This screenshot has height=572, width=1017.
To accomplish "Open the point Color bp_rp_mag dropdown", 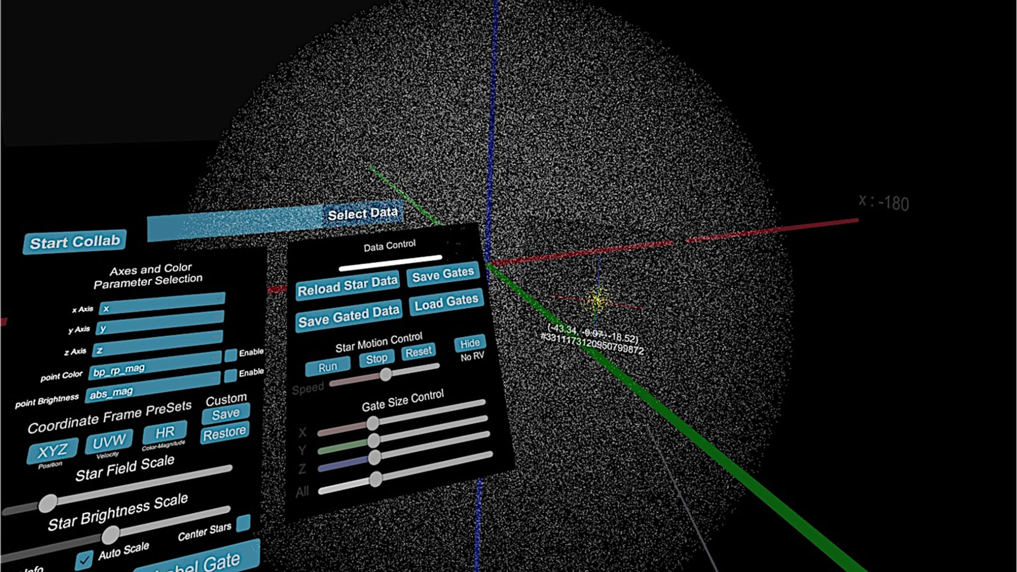I will [x=155, y=365].
